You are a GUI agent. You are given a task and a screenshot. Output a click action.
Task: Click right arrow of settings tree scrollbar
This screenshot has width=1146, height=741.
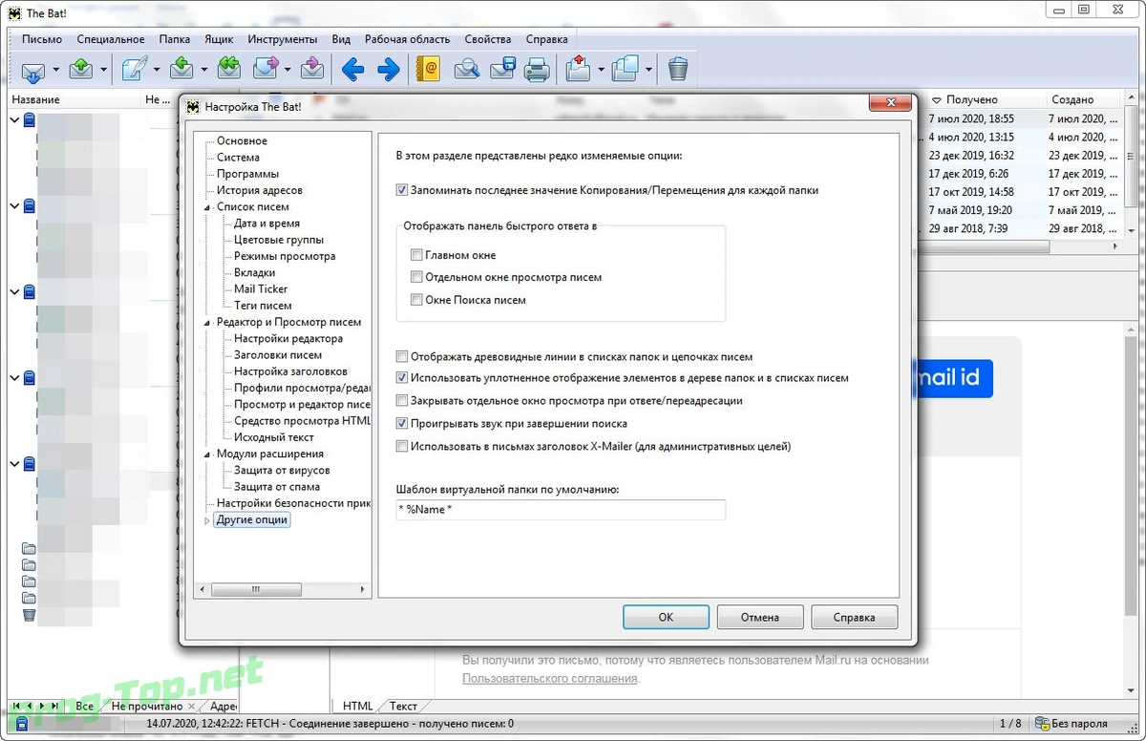coord(363,590)
